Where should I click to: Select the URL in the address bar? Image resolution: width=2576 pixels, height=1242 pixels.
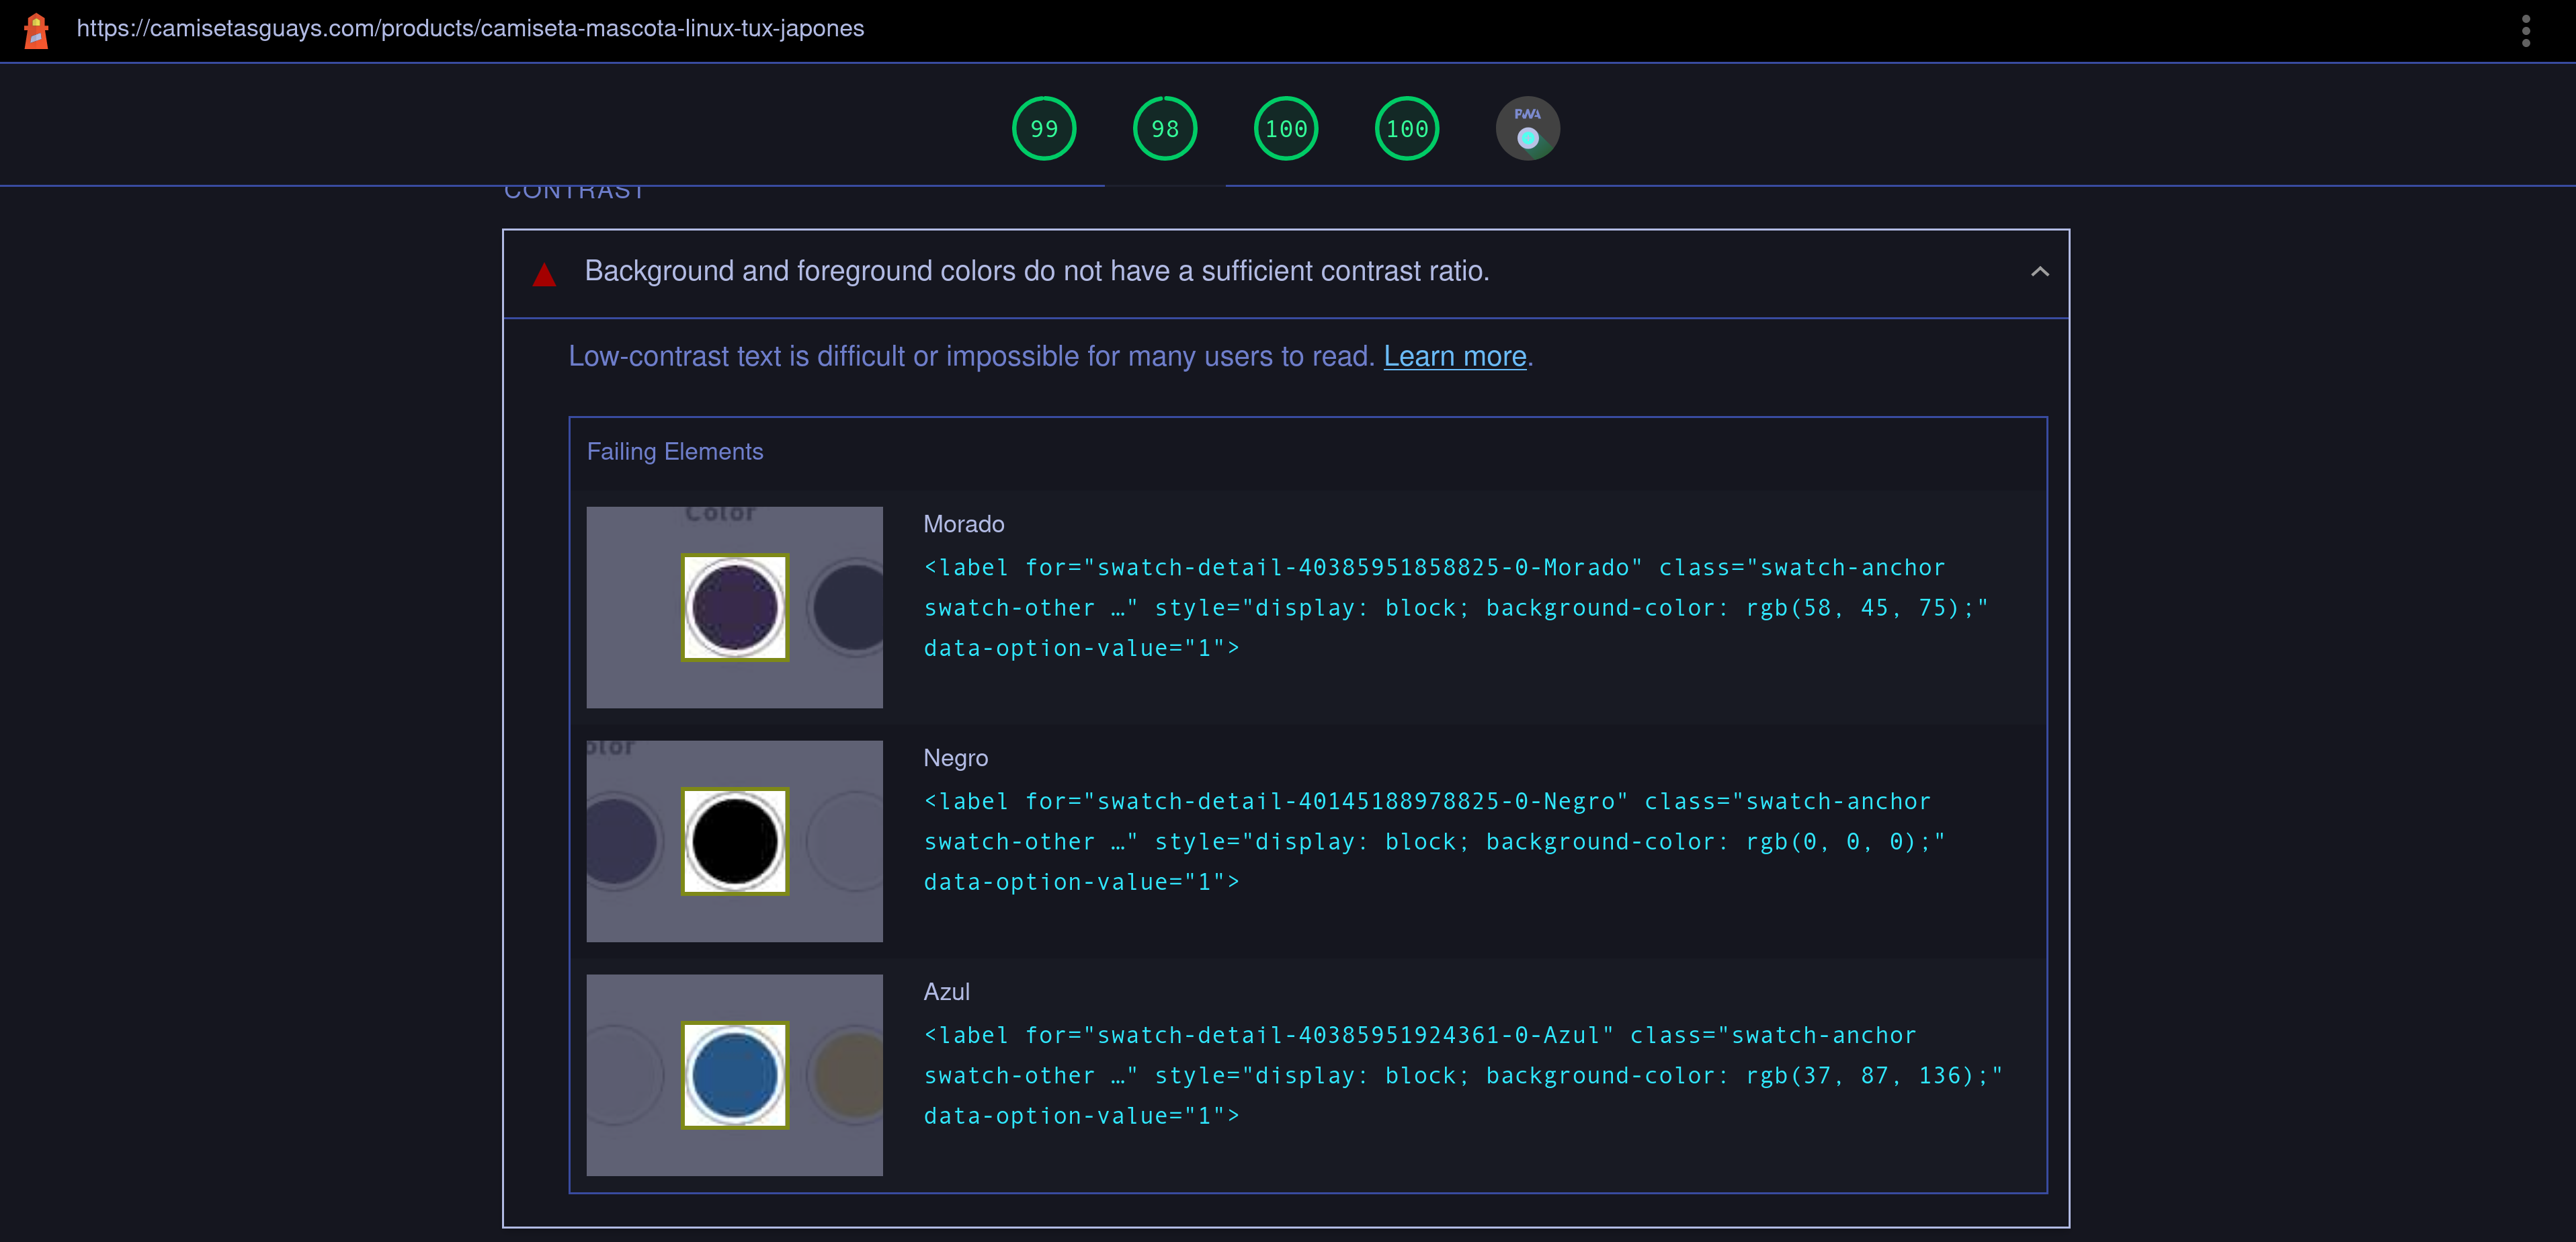point(471,28)
